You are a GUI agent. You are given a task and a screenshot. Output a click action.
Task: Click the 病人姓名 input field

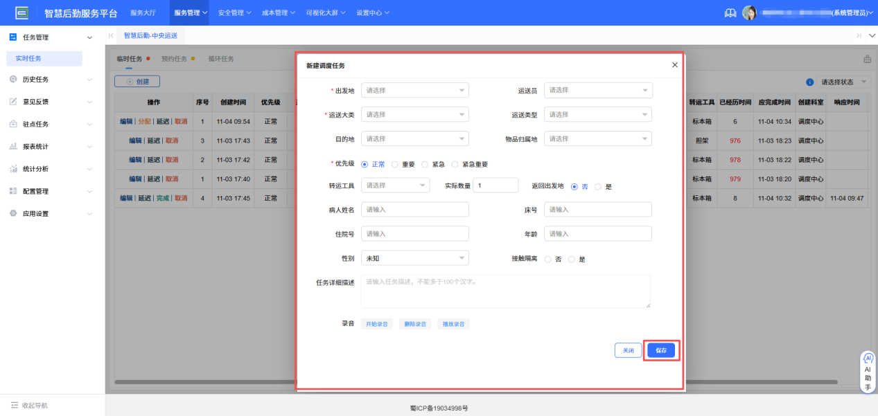414,209
